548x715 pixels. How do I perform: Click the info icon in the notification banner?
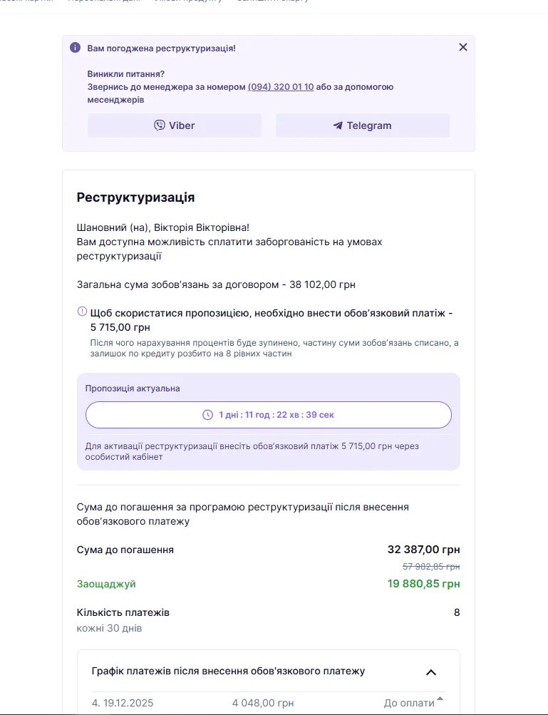[x=75, y=48]
